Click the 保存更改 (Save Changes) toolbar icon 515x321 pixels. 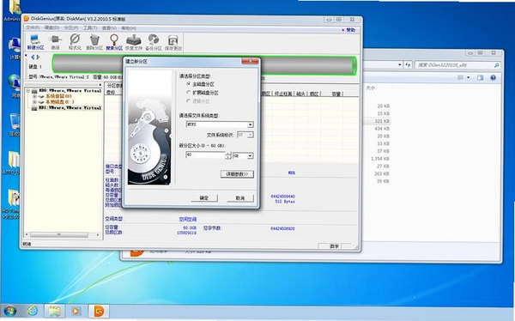173,42
